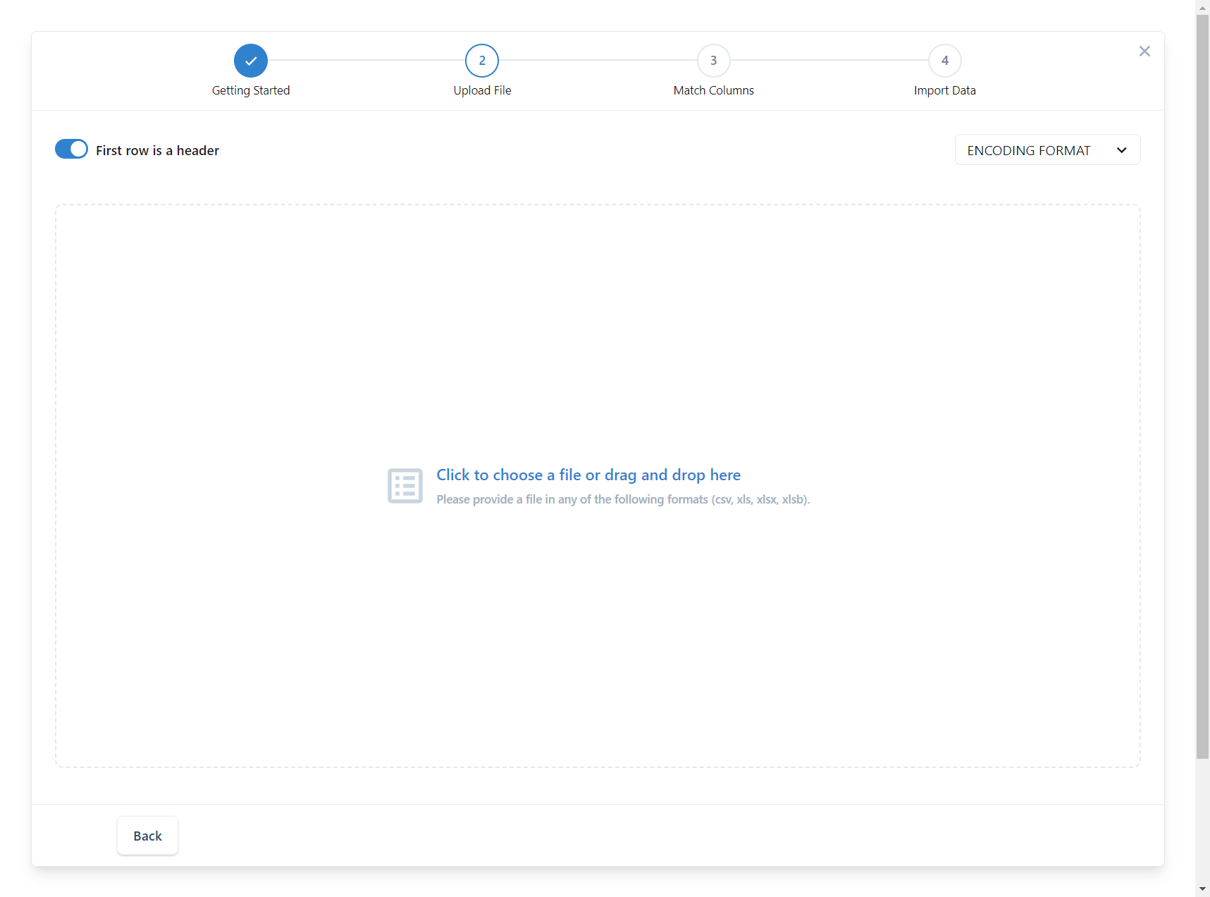The image size is (1210, 897).
Task: Go Back to the previous step
Action: click(147, 836)
